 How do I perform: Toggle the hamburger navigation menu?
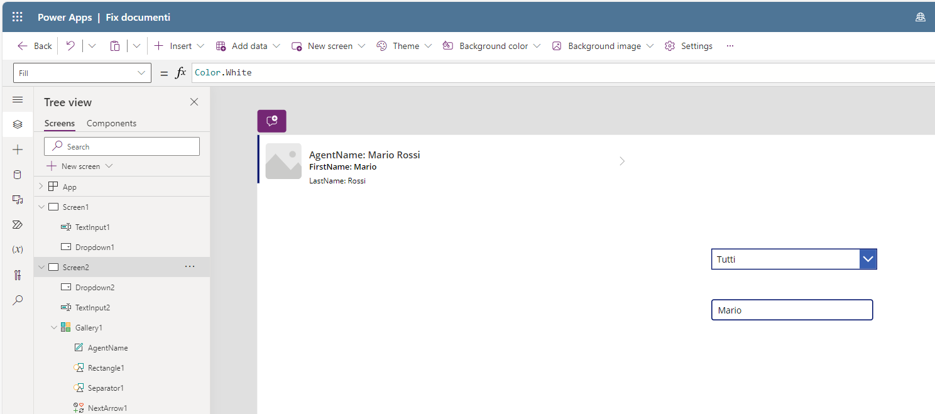18,100
